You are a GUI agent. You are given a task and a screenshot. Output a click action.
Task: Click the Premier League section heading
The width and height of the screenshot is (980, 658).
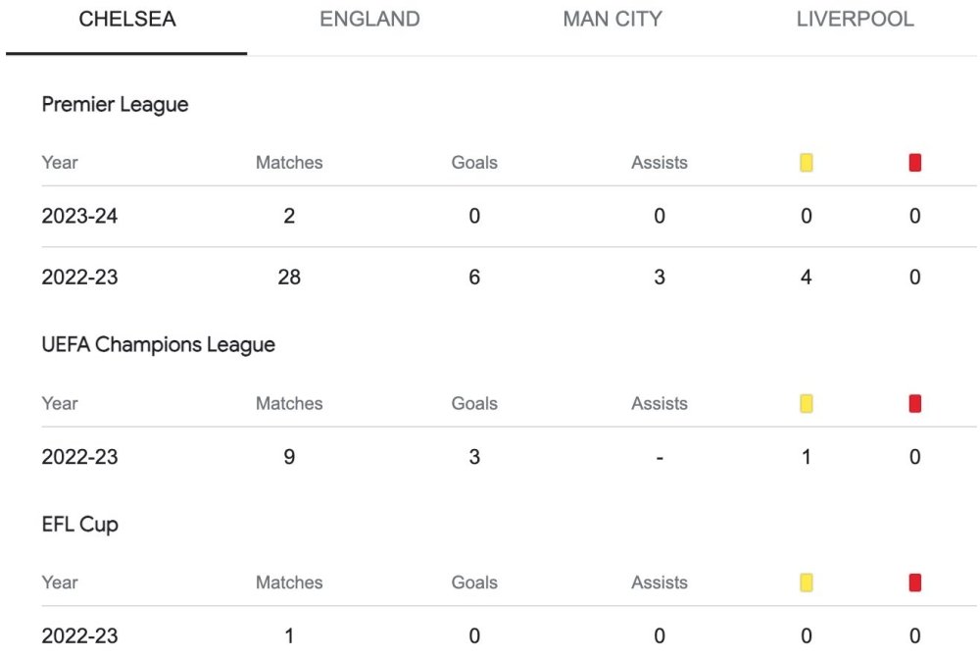click(115, 105)
